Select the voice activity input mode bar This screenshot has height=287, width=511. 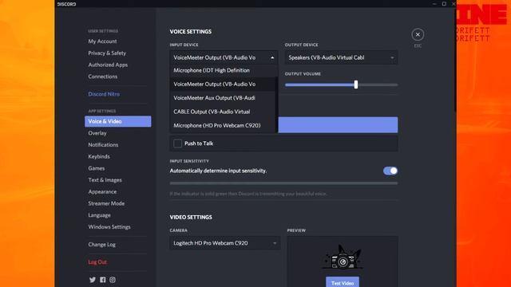click(338, 124)
